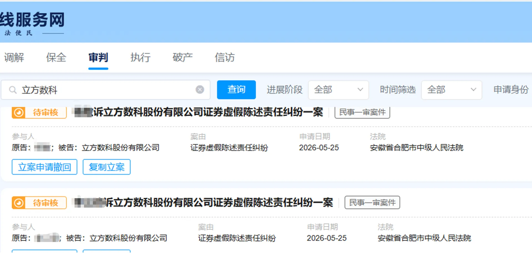Open the 调解 tab
The width and height of the screenshot is (532, 255).
click(14, 58)
